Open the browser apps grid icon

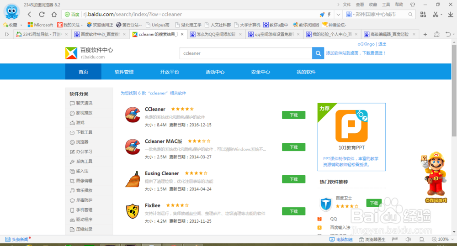(423, 14)
